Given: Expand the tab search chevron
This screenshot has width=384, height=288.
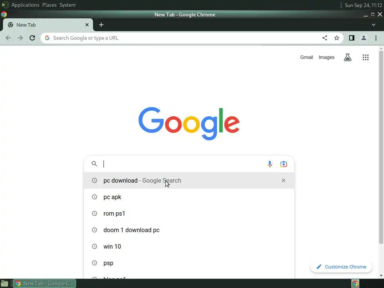Looking at the screenshot, I should [373, 25].
